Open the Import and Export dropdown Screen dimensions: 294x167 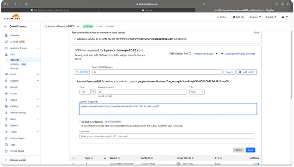tap(206, 54)
